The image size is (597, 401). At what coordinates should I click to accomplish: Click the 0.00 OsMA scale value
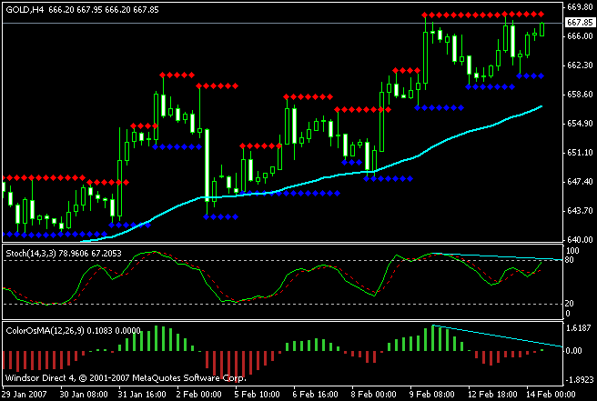[573, 351]
